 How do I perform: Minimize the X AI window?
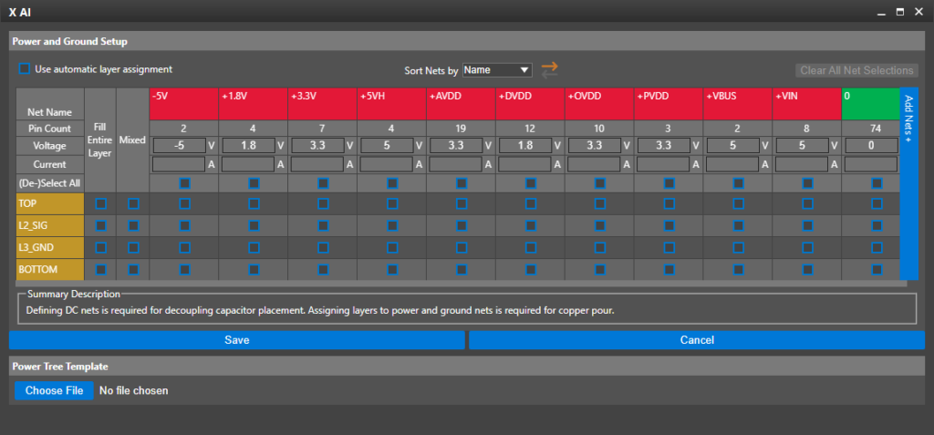click(880, 11)
